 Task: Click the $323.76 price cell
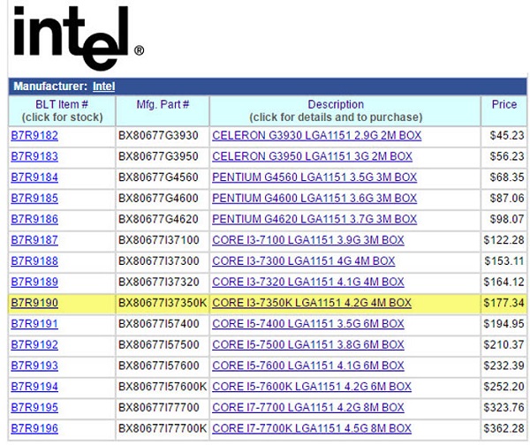point(503,408)
